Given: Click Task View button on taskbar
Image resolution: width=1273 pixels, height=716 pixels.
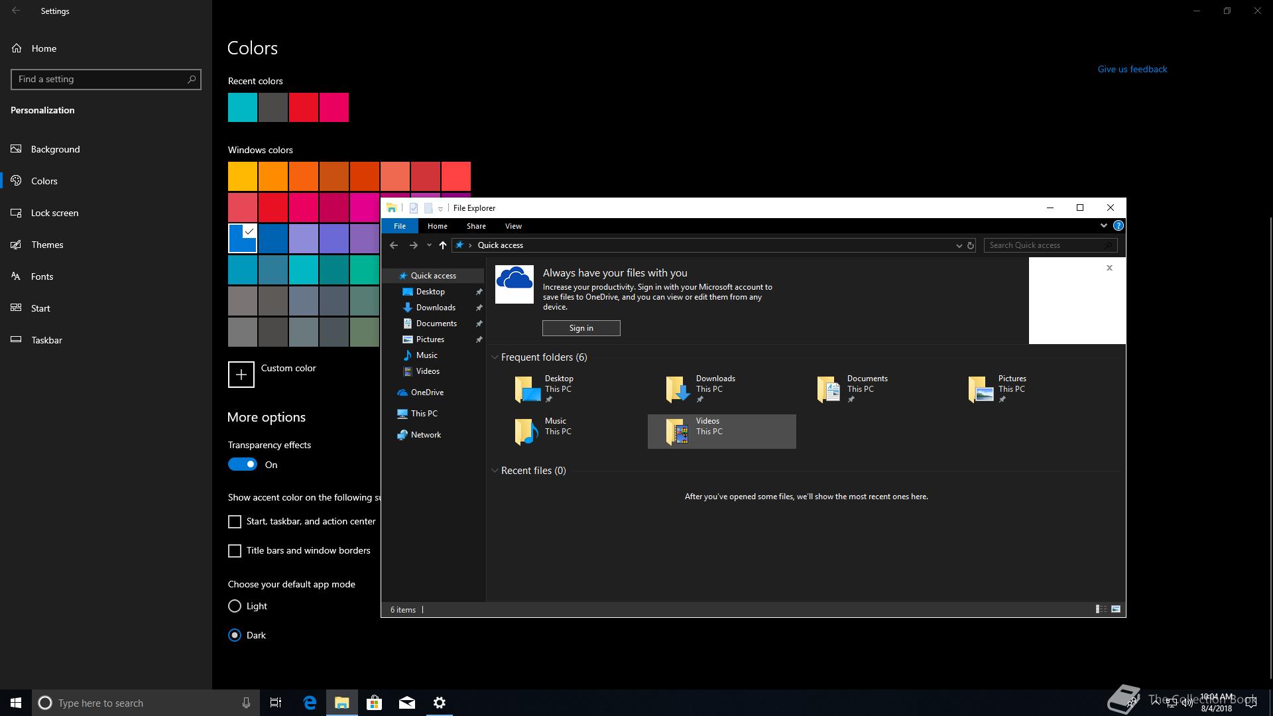Looking at the screenshot, I should [276, 703].
